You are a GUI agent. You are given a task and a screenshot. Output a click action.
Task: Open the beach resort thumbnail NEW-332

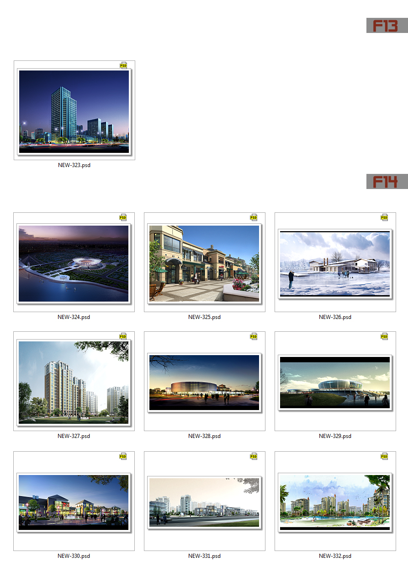pyautogui.click(x=335, y=502)
